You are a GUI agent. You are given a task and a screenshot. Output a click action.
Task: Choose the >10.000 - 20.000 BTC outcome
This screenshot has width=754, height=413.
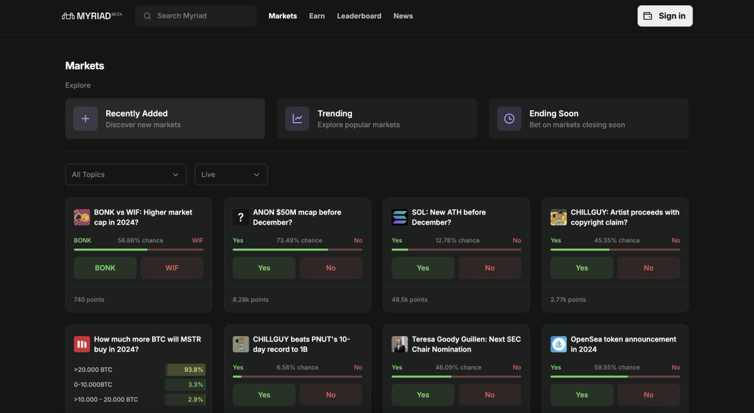(x=139, y=399)
